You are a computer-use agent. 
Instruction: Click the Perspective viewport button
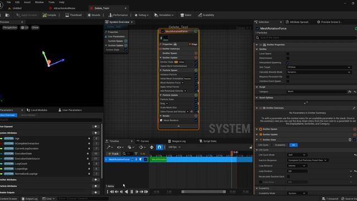[x=10, y=27]
